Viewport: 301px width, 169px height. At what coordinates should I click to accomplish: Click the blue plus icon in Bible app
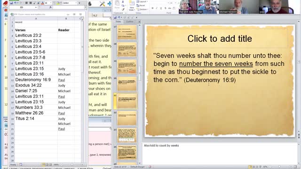109,3
